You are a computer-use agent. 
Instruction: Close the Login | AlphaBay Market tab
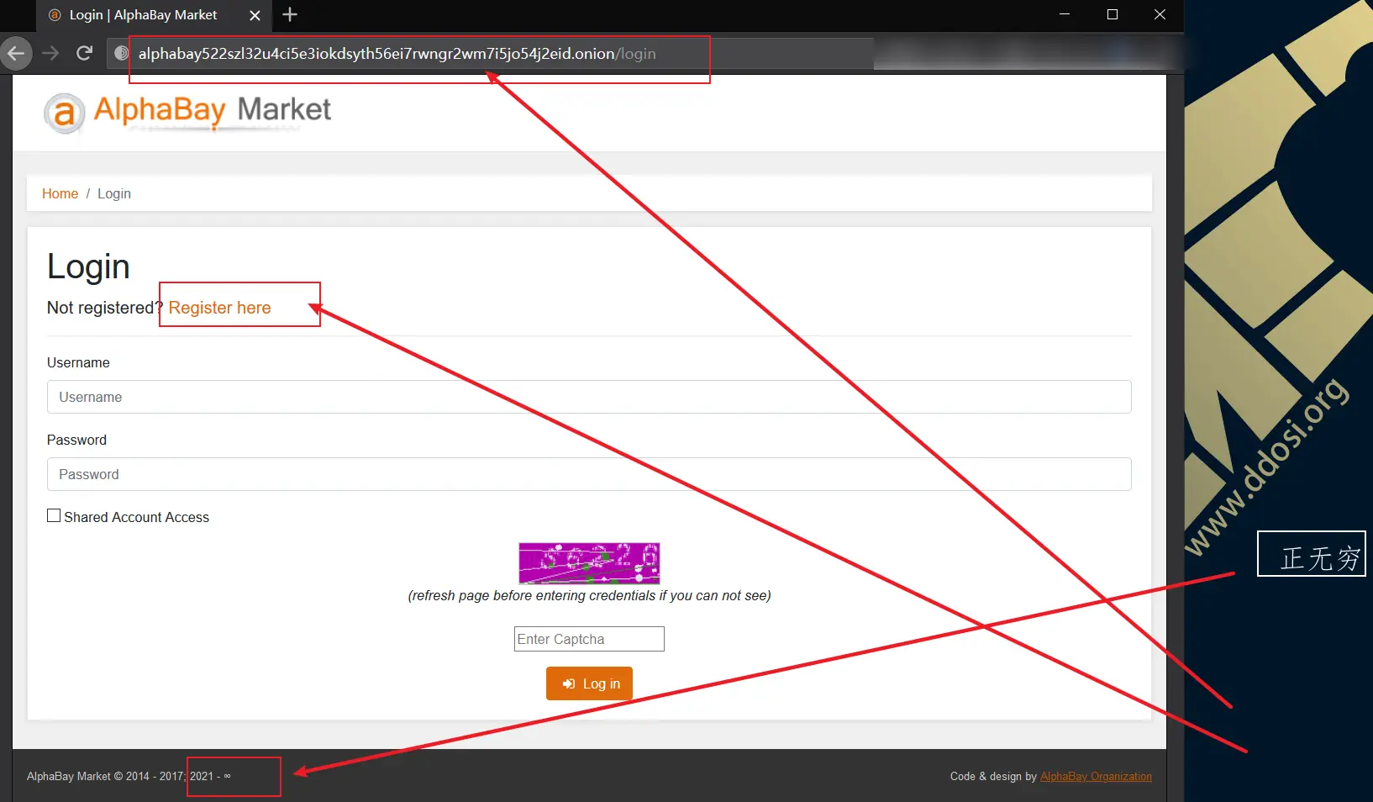point(255,15)
